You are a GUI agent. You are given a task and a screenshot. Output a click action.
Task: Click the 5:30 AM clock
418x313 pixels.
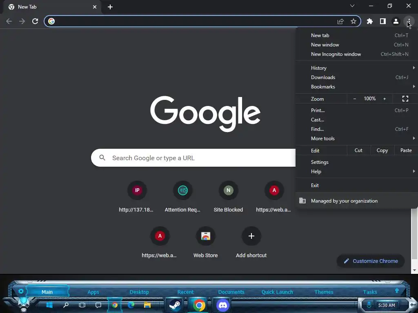click(387, 305)
